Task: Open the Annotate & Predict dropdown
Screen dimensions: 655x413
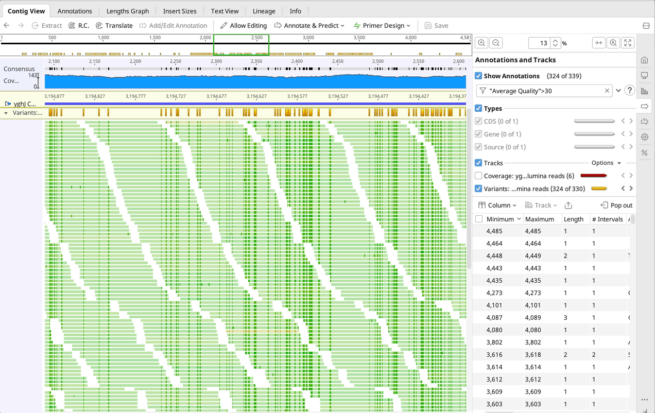Action: tap(309, 26)
